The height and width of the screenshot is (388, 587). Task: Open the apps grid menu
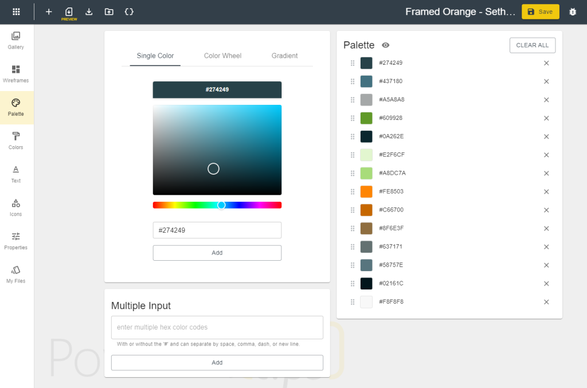[16, 11]
